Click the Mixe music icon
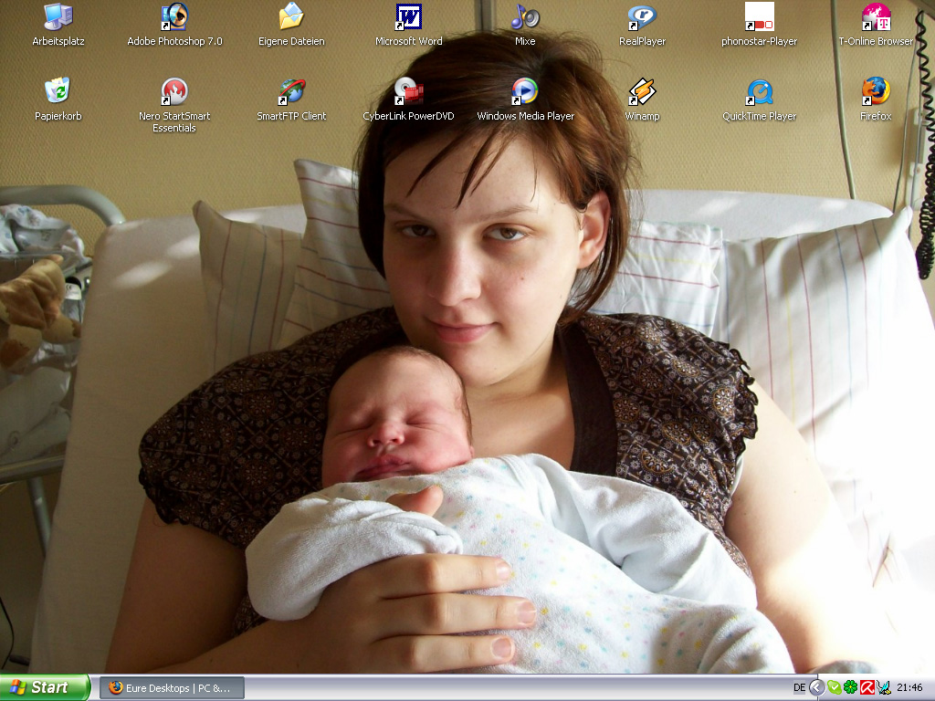Viewport: 935px width, 701px height. click(525, 17)
